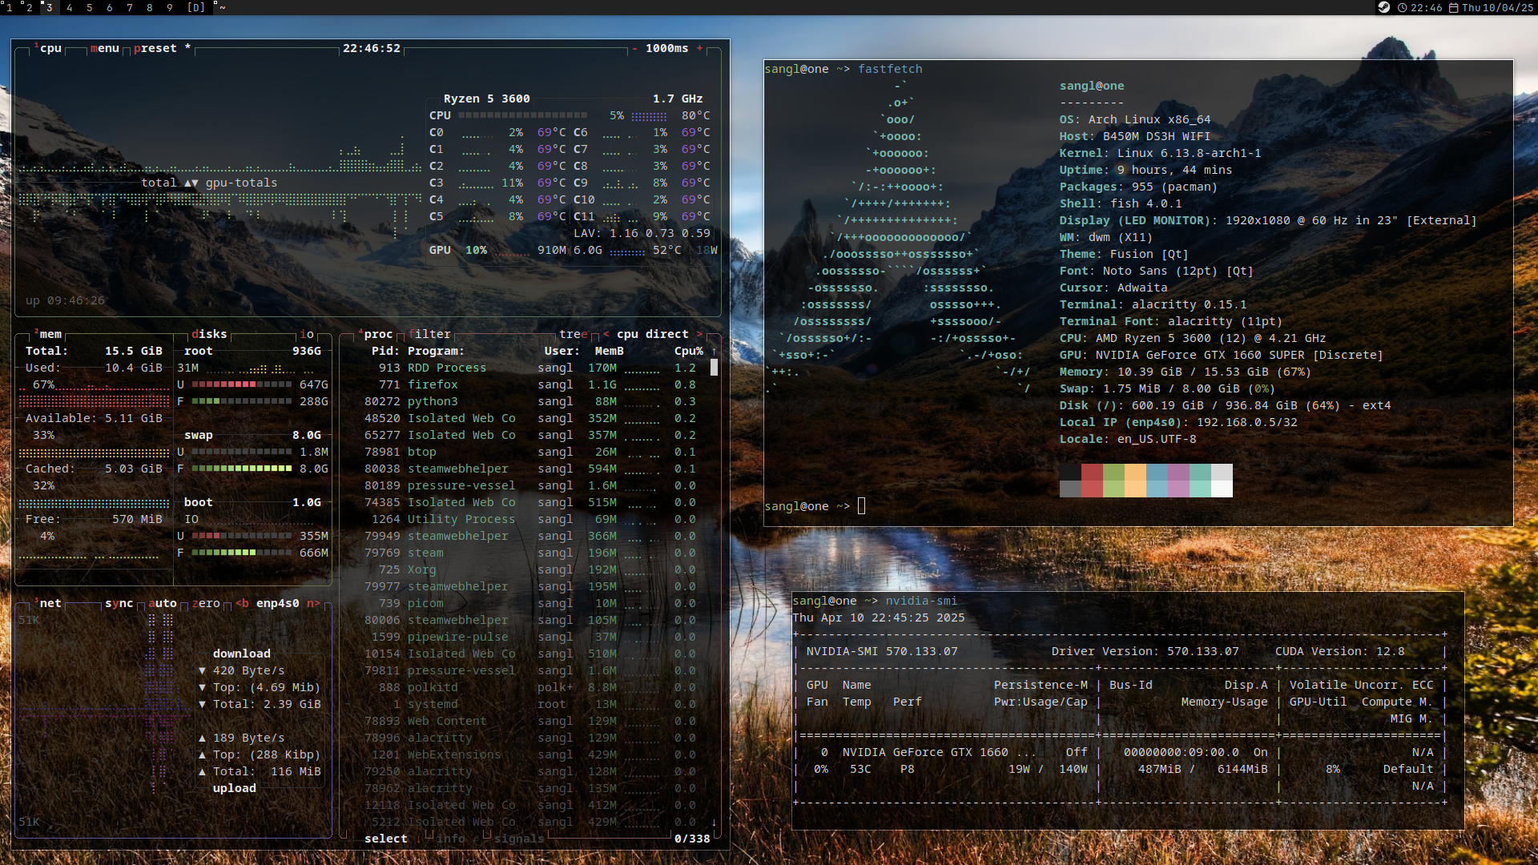1538x865 pixels.
Task: Click the nvidia-smi command text
Action: tap(921, 601)
